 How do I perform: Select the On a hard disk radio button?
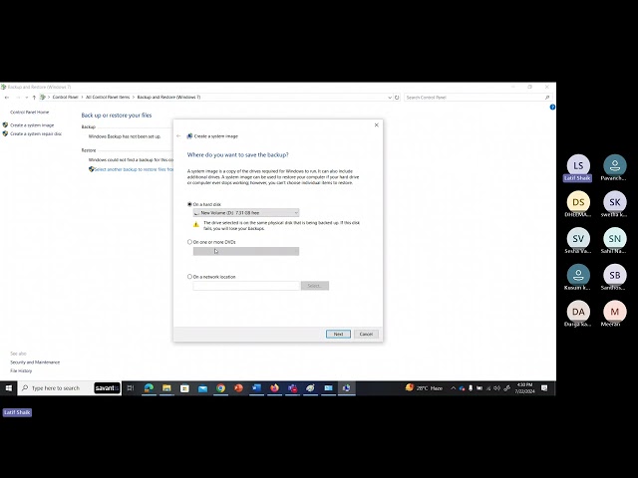[x=189, y=204]
